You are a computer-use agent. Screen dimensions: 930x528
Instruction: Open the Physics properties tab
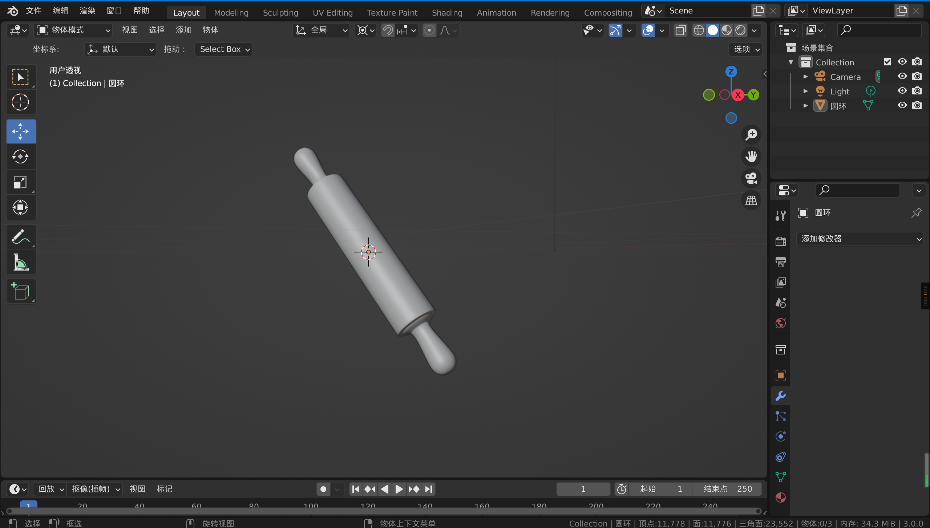[x=780, y=436]
